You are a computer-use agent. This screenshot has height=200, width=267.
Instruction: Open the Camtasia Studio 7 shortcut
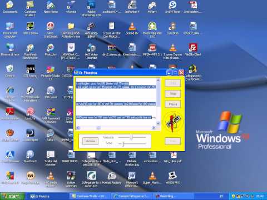pos(30,8)
